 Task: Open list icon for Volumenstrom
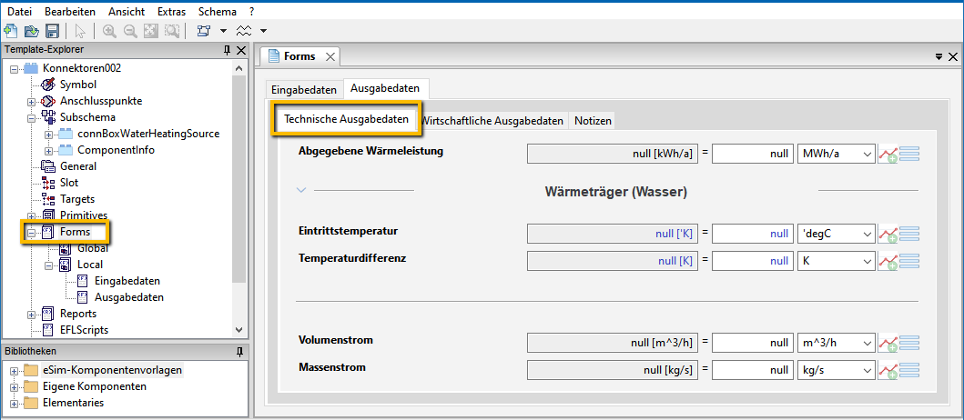[x=908, y=343]
